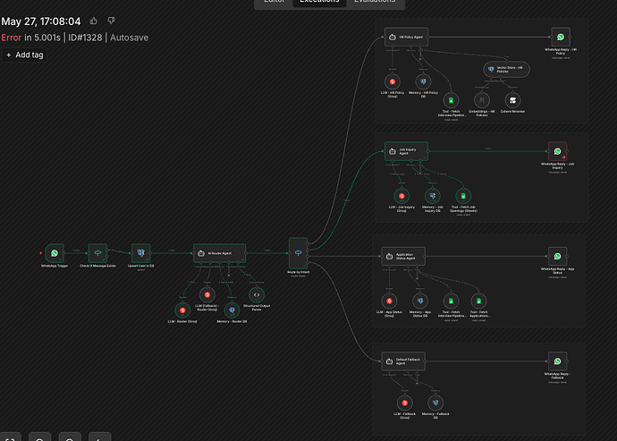Open the Embeddings - HR Policies node
This screenshot has width=617, height=441.
point(482,100)
